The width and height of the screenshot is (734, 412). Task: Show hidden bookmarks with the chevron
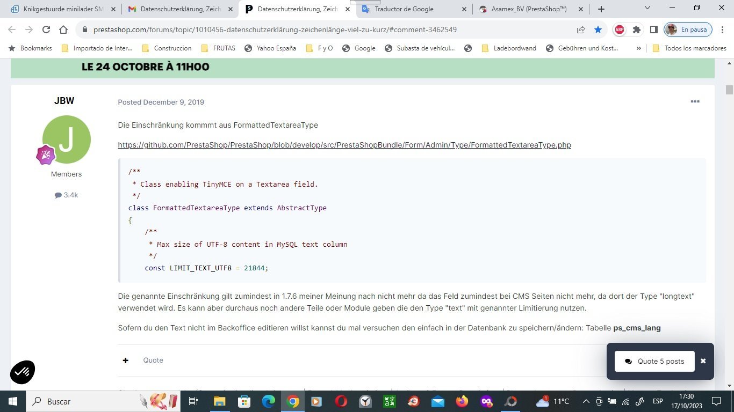638,48
